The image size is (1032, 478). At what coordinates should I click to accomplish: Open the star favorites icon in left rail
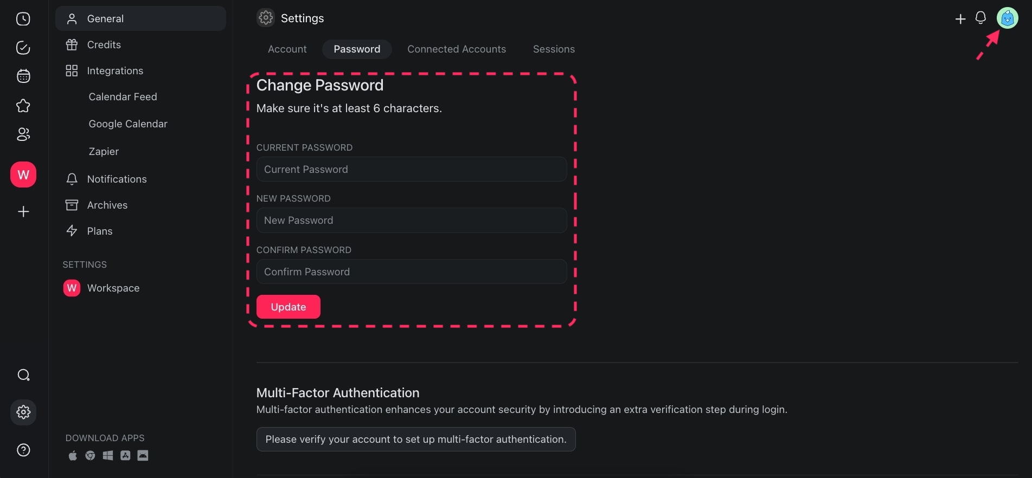(23, 106)
